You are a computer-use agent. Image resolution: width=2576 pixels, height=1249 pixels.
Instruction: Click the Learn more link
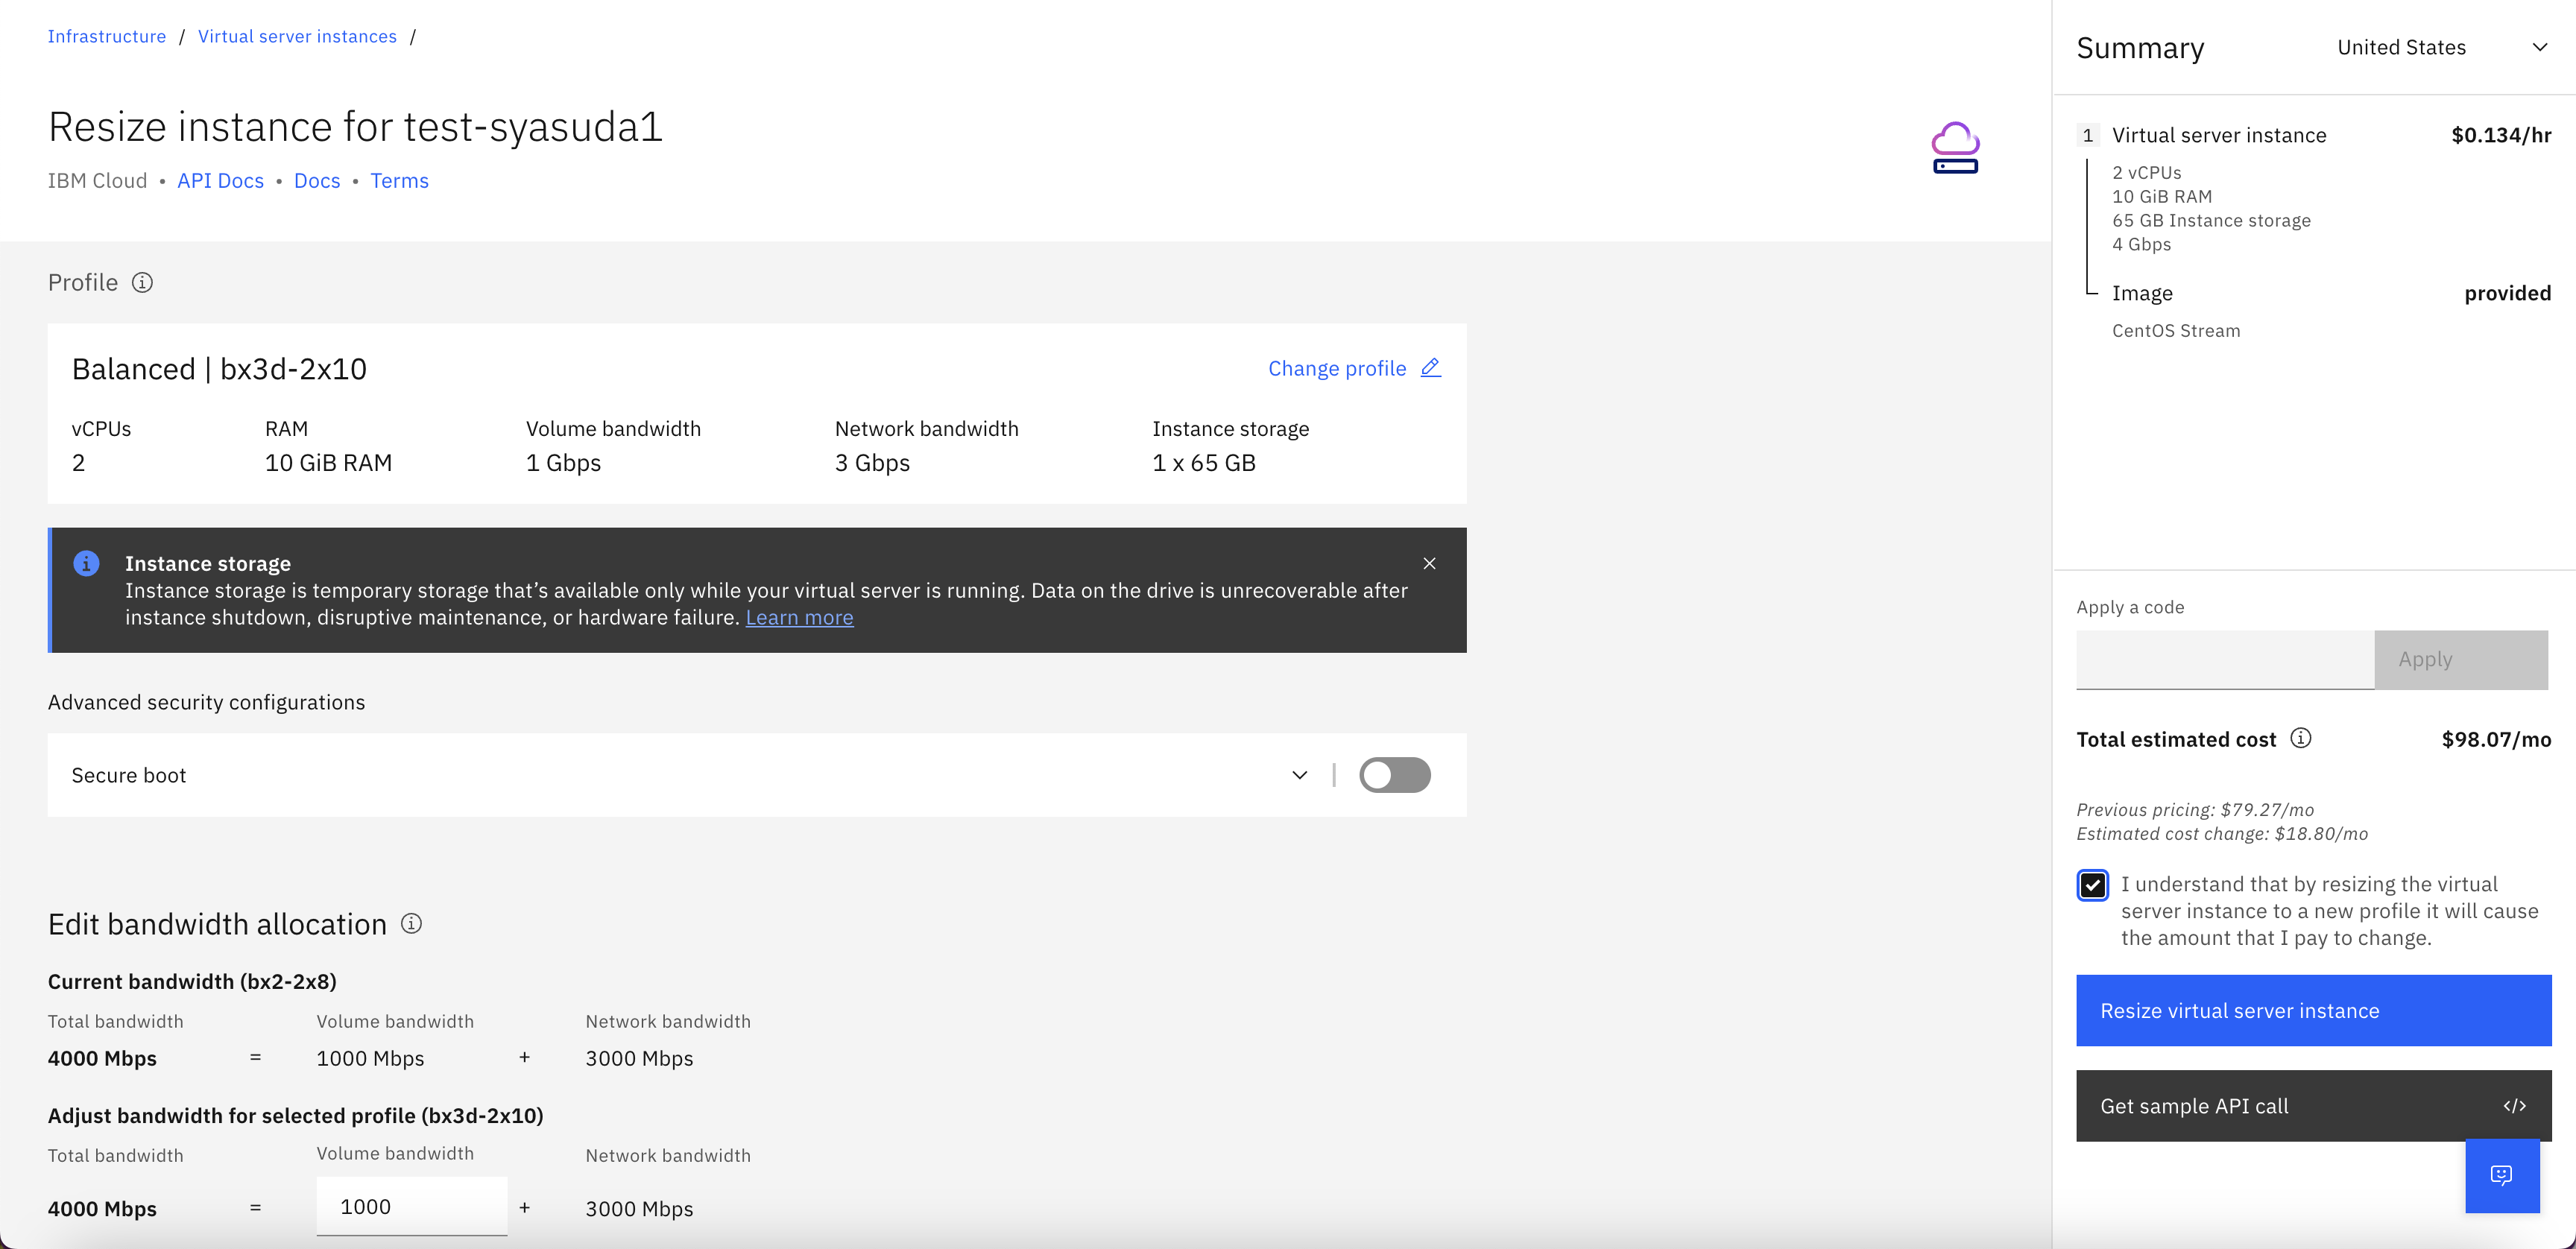799,617
